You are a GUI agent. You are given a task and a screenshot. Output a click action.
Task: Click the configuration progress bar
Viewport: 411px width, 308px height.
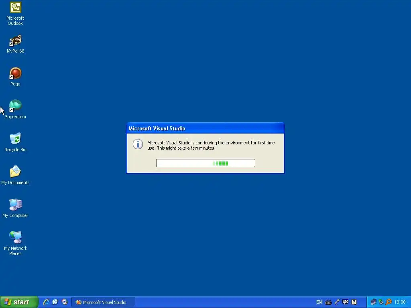[x=205, y=163]
